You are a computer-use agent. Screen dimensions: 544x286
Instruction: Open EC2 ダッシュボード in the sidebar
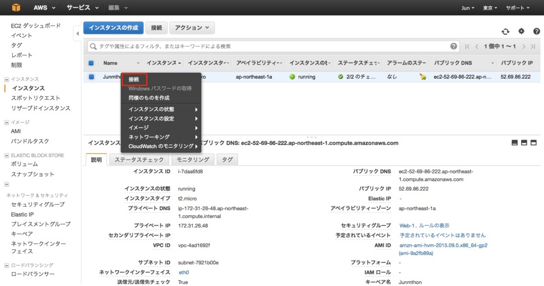click(x=36, y=25)
